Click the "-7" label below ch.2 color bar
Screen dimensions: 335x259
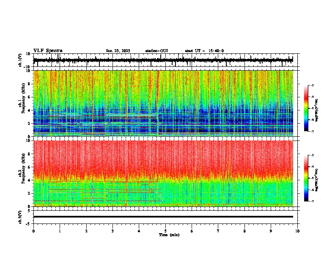pos(312,201)
